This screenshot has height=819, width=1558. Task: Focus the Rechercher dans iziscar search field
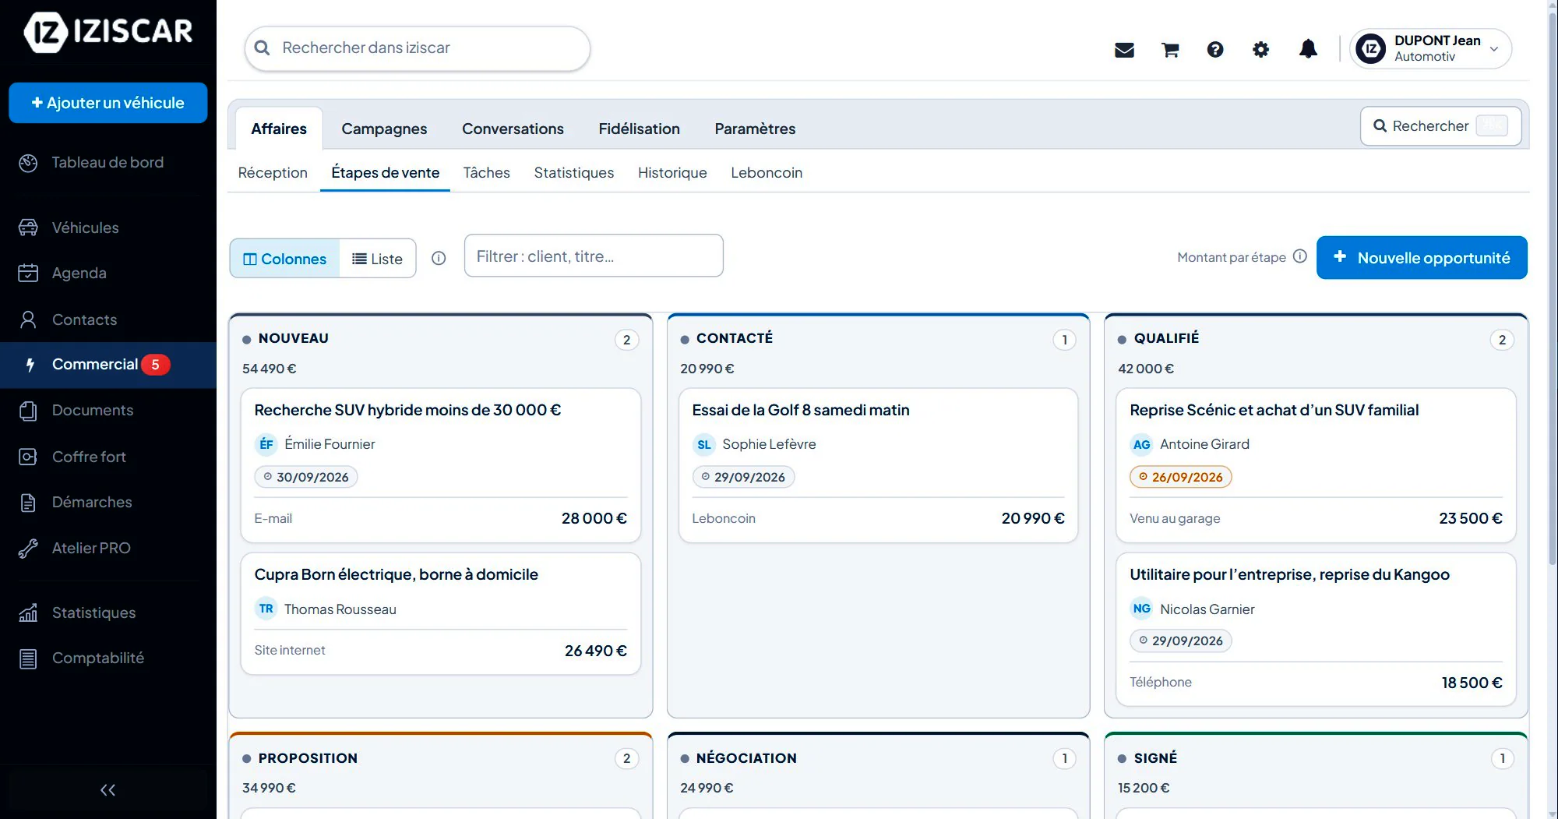(x=418, y=48)
